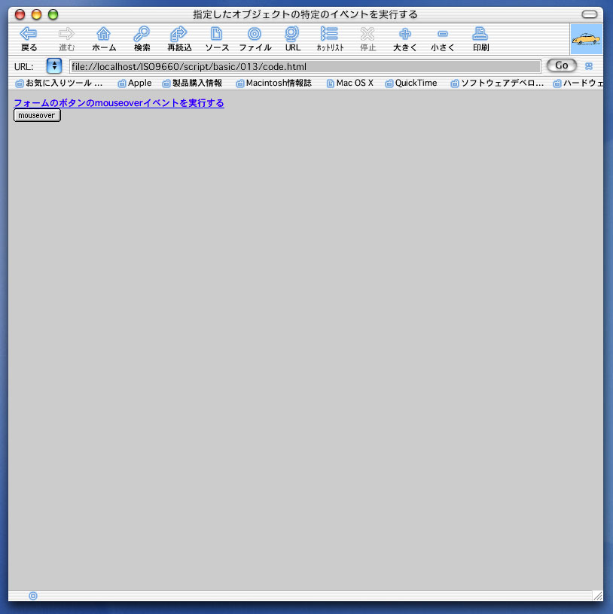Click the URL globe toolbar icon
This screenshot has height=614, width=613.
point(292,34)
